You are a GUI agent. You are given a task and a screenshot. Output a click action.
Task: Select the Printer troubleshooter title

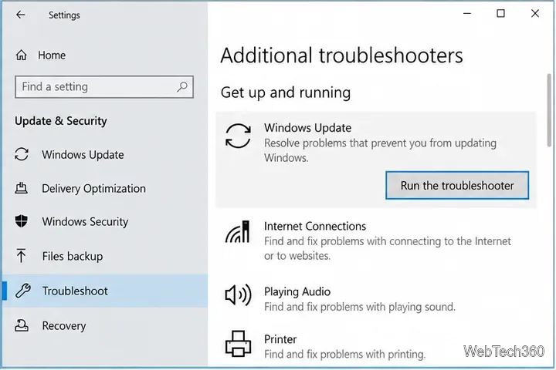point(280,339)
